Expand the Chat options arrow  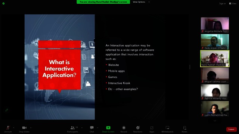pyautogui.click(x=97, y=128)
